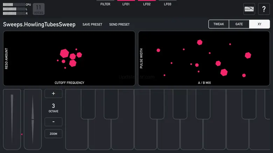Open the FILTER tab
The height and width of the screenshot is (153, 273).
click(x=105, y=3)
